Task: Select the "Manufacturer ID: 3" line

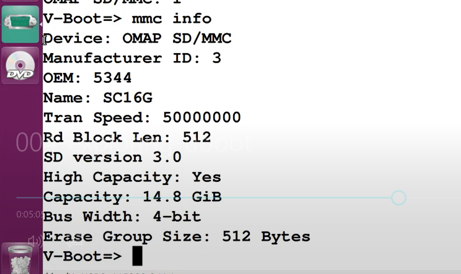Action: tap(132, 58)
